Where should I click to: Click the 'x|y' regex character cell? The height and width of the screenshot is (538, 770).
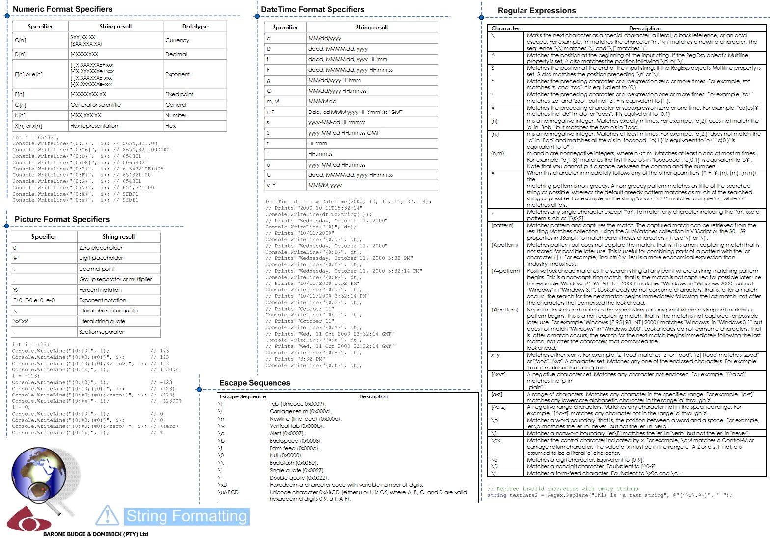point(505,361)
